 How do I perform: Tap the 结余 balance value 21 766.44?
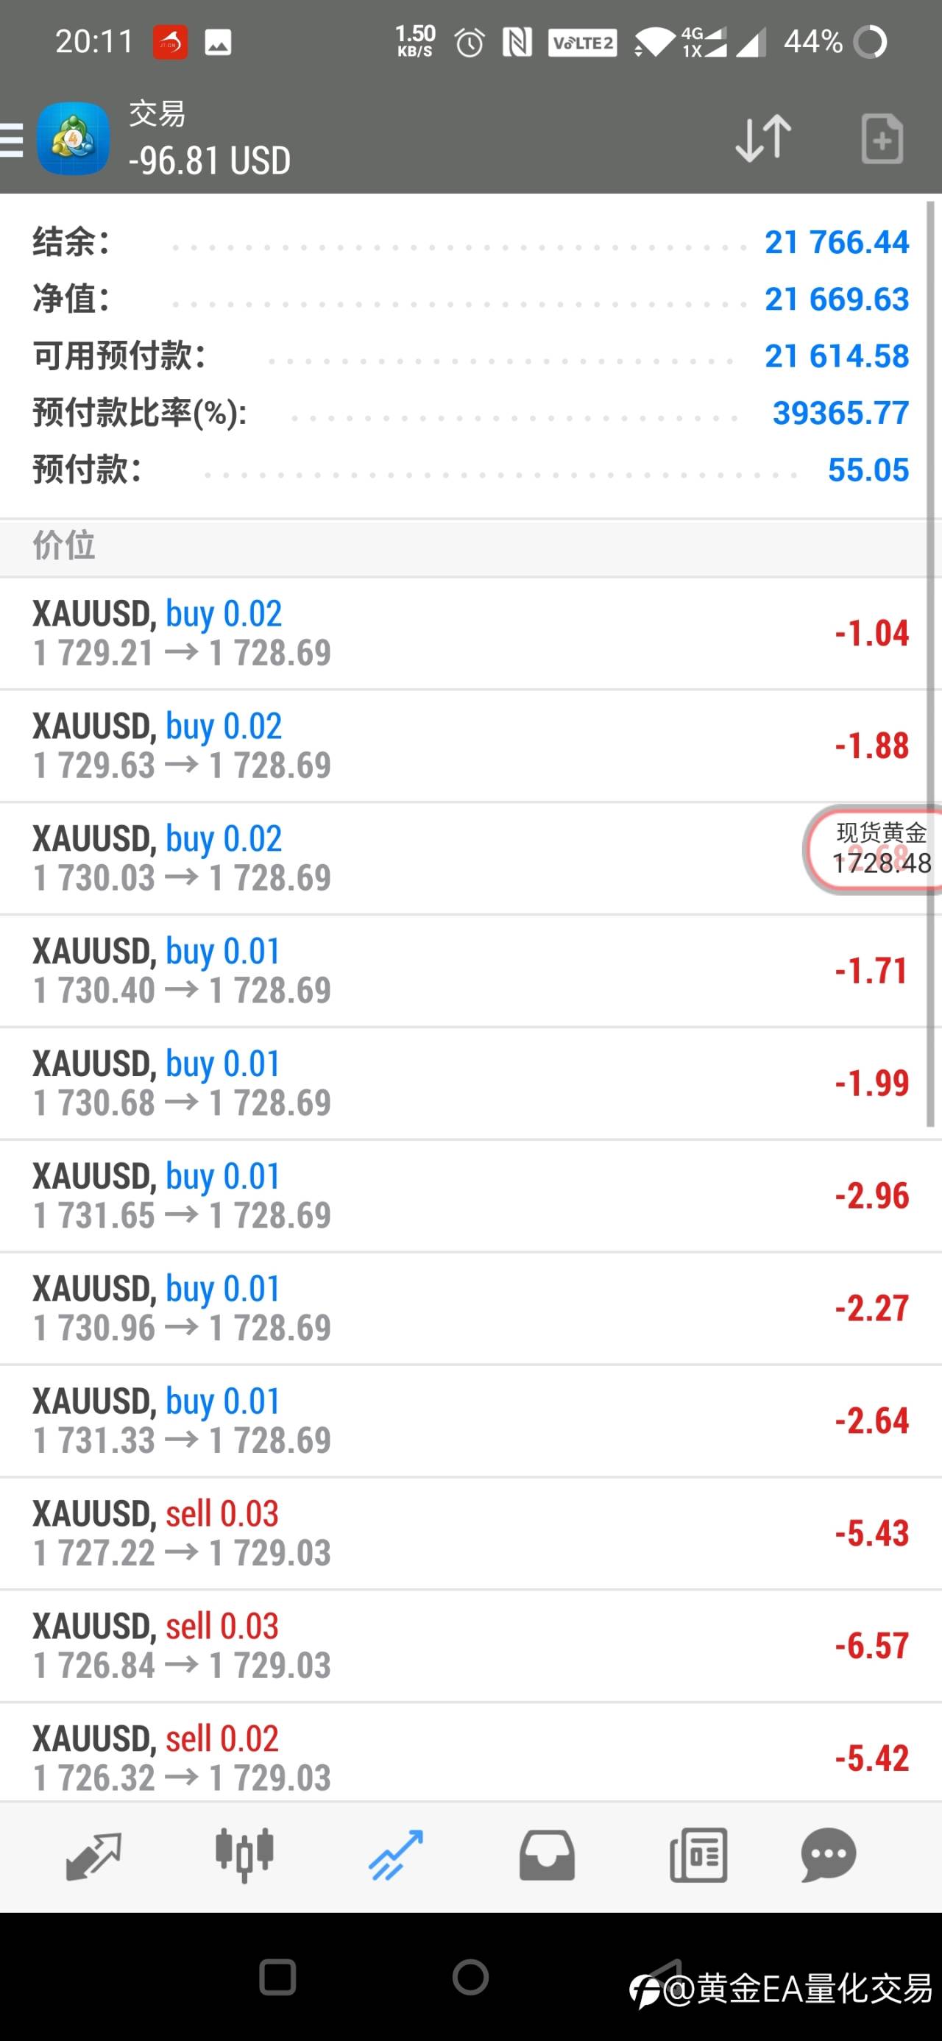click(x=837, y=242)
